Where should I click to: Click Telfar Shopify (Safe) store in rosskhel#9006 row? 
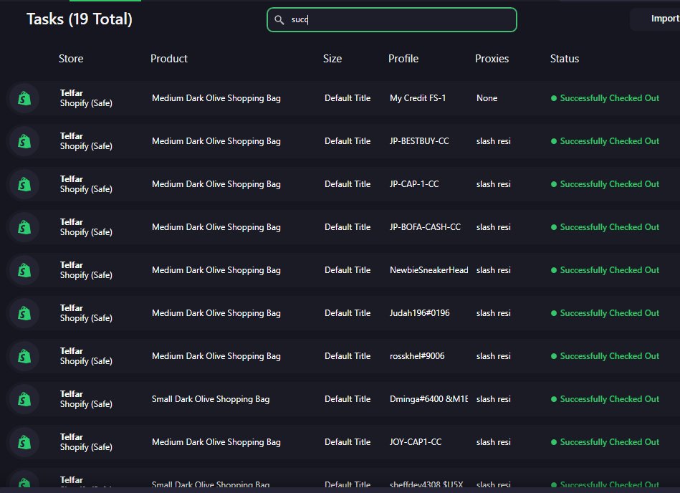(x=86, y=355)
